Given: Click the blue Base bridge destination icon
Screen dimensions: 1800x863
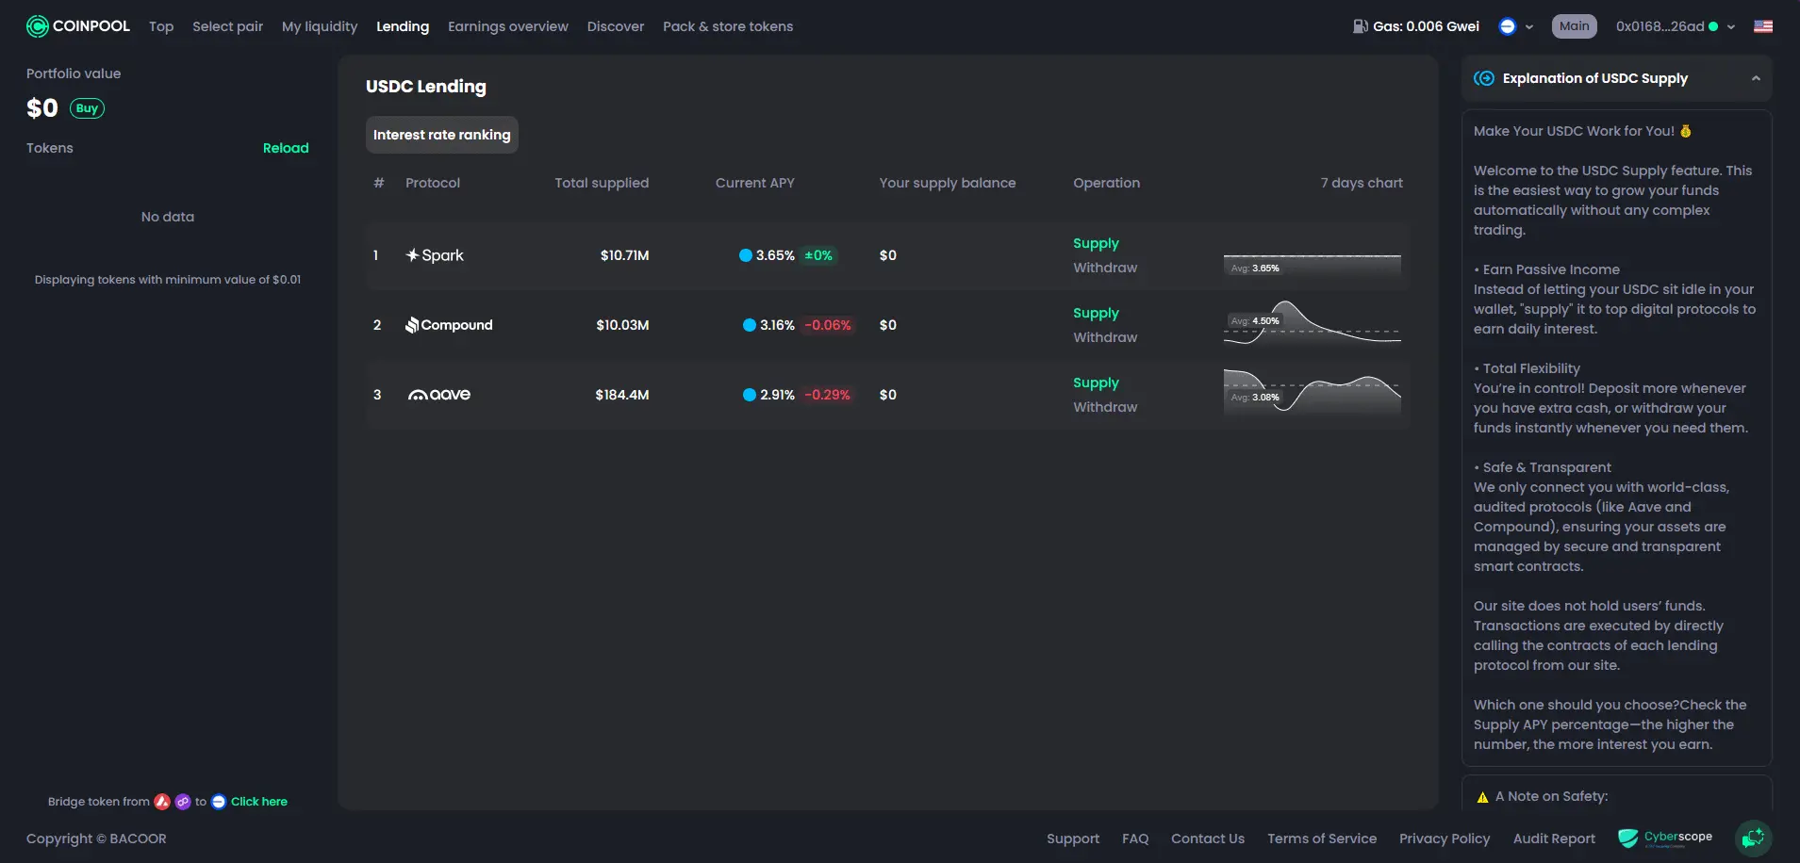Looking at the screenshot, I should pos(219,802).
